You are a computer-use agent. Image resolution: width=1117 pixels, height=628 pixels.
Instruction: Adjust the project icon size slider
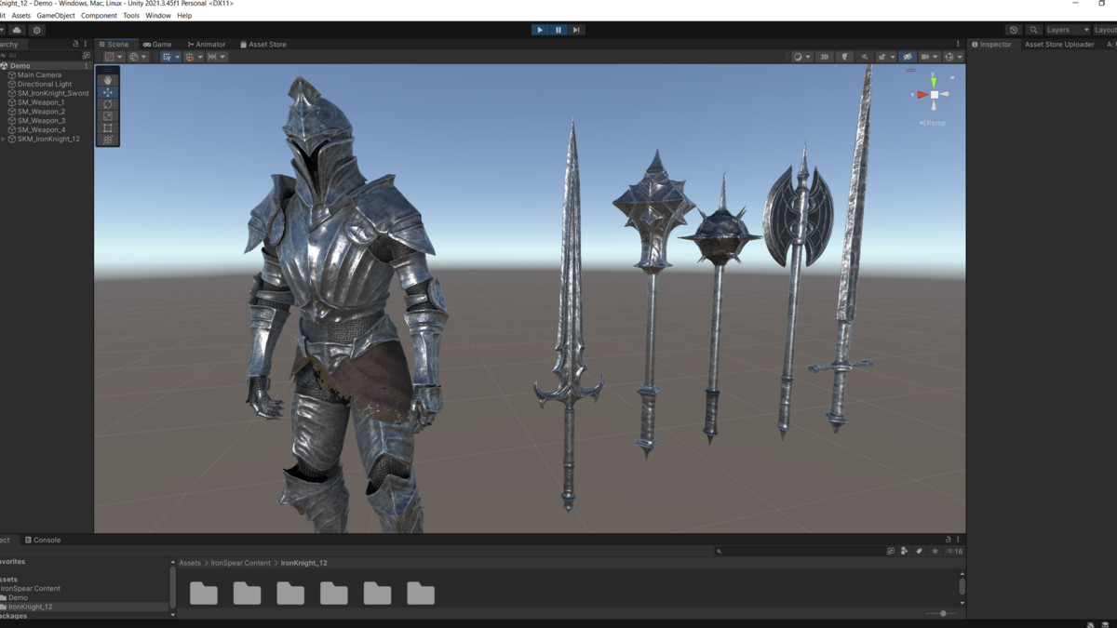(x=943, y=613)
